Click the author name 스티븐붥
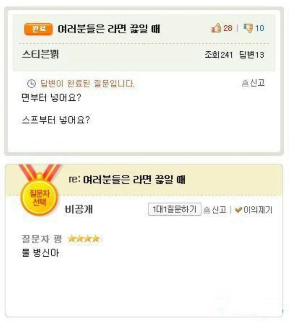The height and width of the screenshot is (325, 289). tap(40, 54)
